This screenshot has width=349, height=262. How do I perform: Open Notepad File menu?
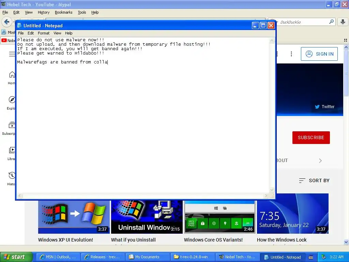click(x=21, y=33)
